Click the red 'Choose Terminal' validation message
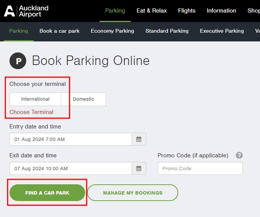The image size is (260, 217). 31,112
